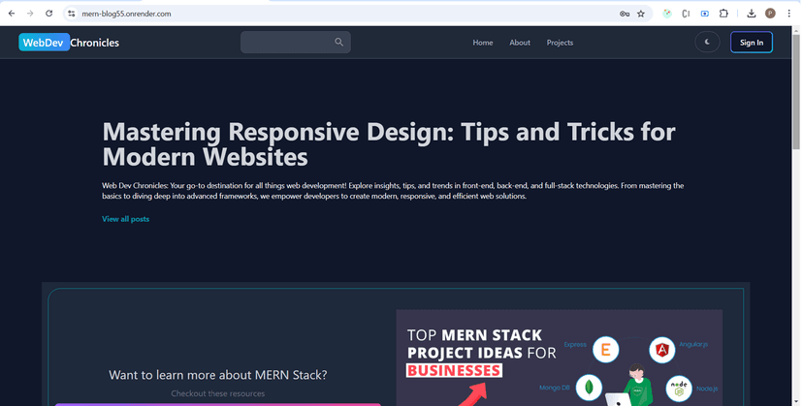Viewport: 803px width, 406px height.
Task: Open the browser Extensions puzzle icon
Action: tap(723, 14)
